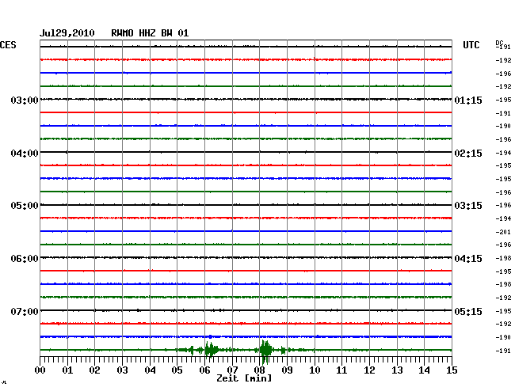The image size is (515, 391).
Task: Select minute 09 on the time axis
Action: [287, 370]
